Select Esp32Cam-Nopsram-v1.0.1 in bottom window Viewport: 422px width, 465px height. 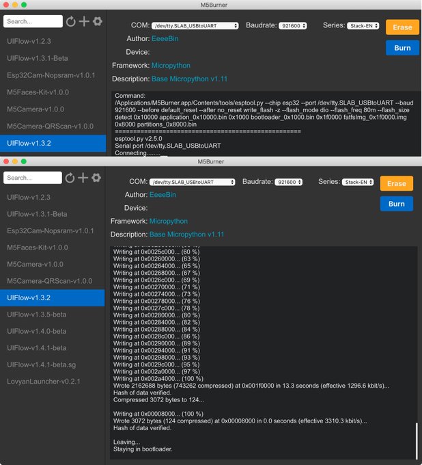pyautogui.click(x=53, y=230)
